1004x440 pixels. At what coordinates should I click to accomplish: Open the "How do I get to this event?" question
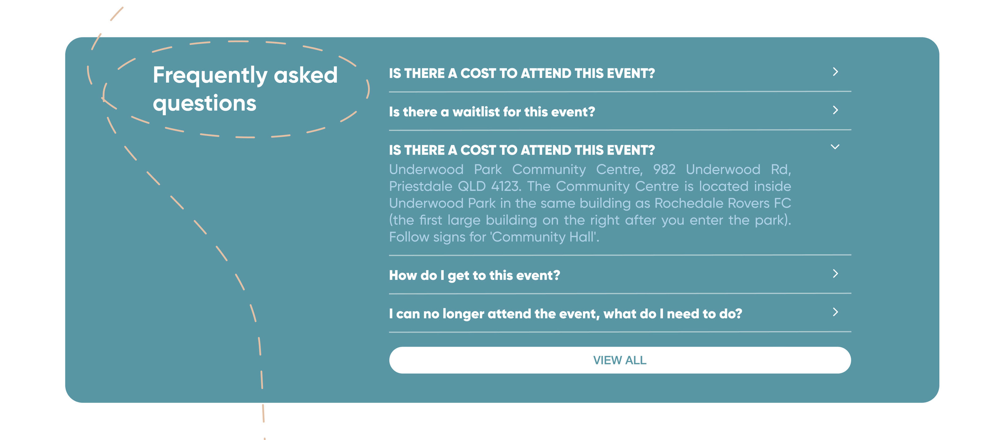coord(474,276)
